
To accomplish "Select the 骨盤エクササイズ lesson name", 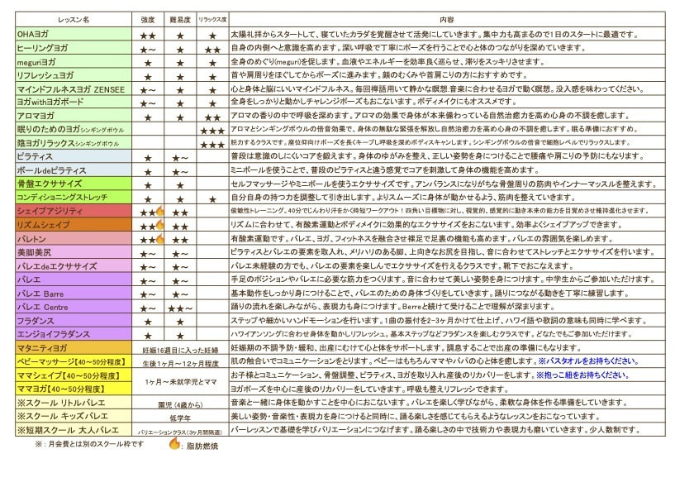I will (x=49, y=184).
